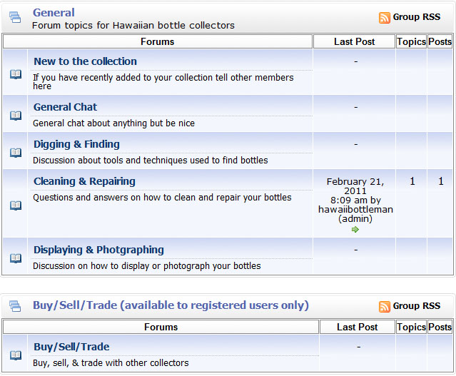Screen dimensions: 456x376
Task: Click the green latest post arrow icon
Action: click(x=355, y=229)
